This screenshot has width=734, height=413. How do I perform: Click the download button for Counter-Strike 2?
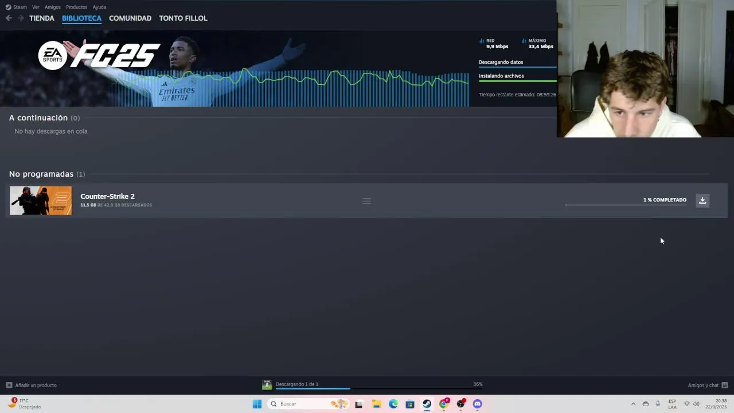[x=702, y=200]
